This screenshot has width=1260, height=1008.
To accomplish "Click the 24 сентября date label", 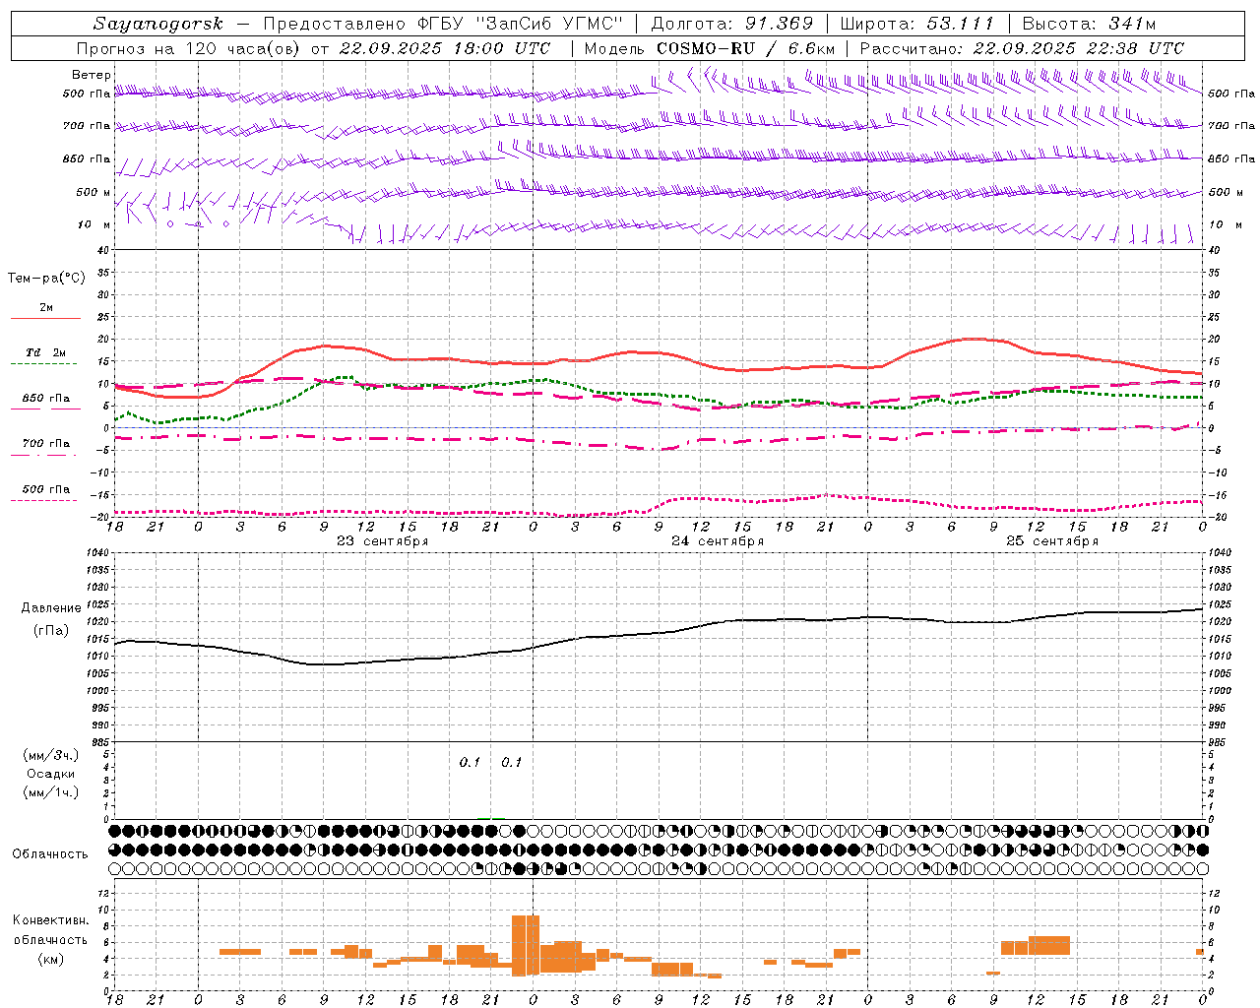I will 718,541.
